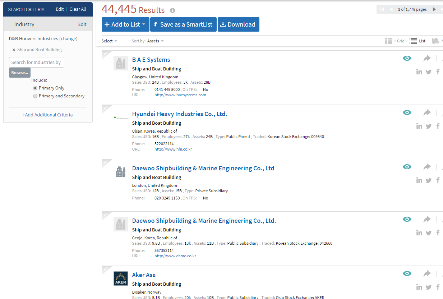Click the 44,445 Results heading
443x299 pixels.
coord(133,9)
